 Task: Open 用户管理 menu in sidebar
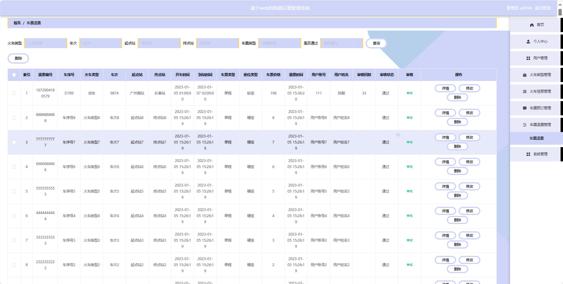[x=536, y=58]
